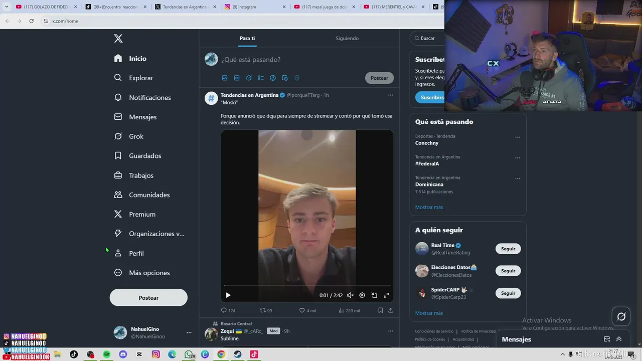Image resolution: width=642 pixels, height=361 pixels.
Task: Open floating Grok button
Action: click(x=621, y=316)
